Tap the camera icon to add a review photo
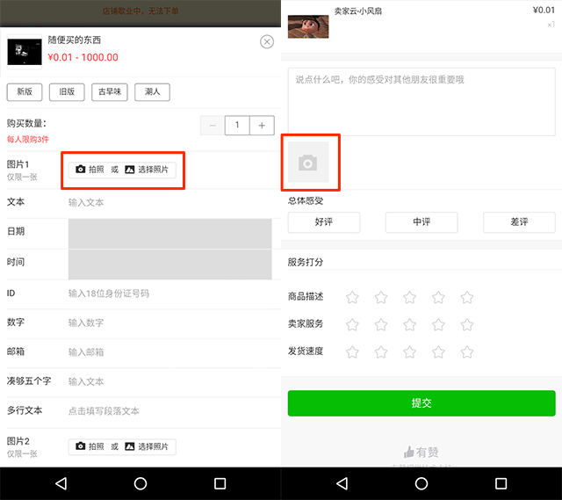This screenshot has height=500, width=562. (308, 163)
